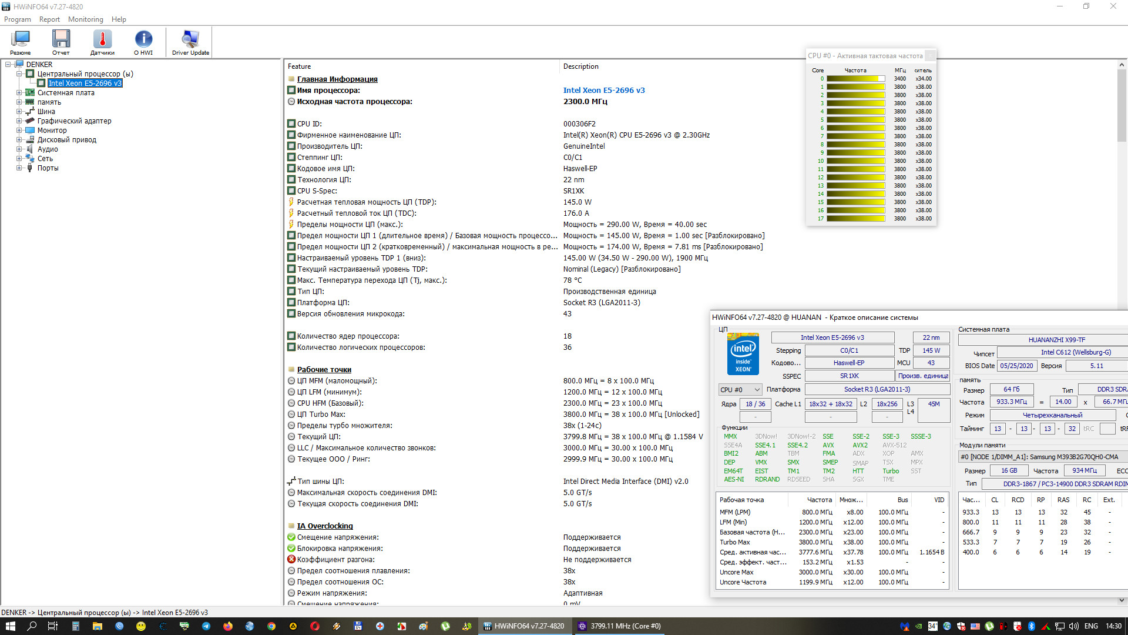This screenshot has height=635, width=1128.
Task: Click the Intel Xeon logo in the summary
Action: (743, 354)
